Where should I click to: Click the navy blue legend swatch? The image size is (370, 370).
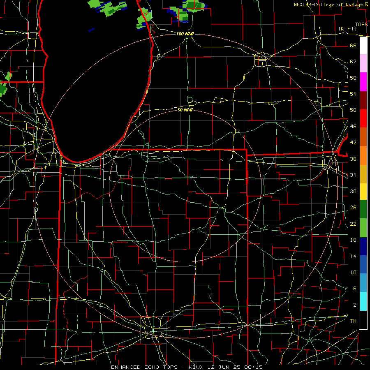click(363, 246)
